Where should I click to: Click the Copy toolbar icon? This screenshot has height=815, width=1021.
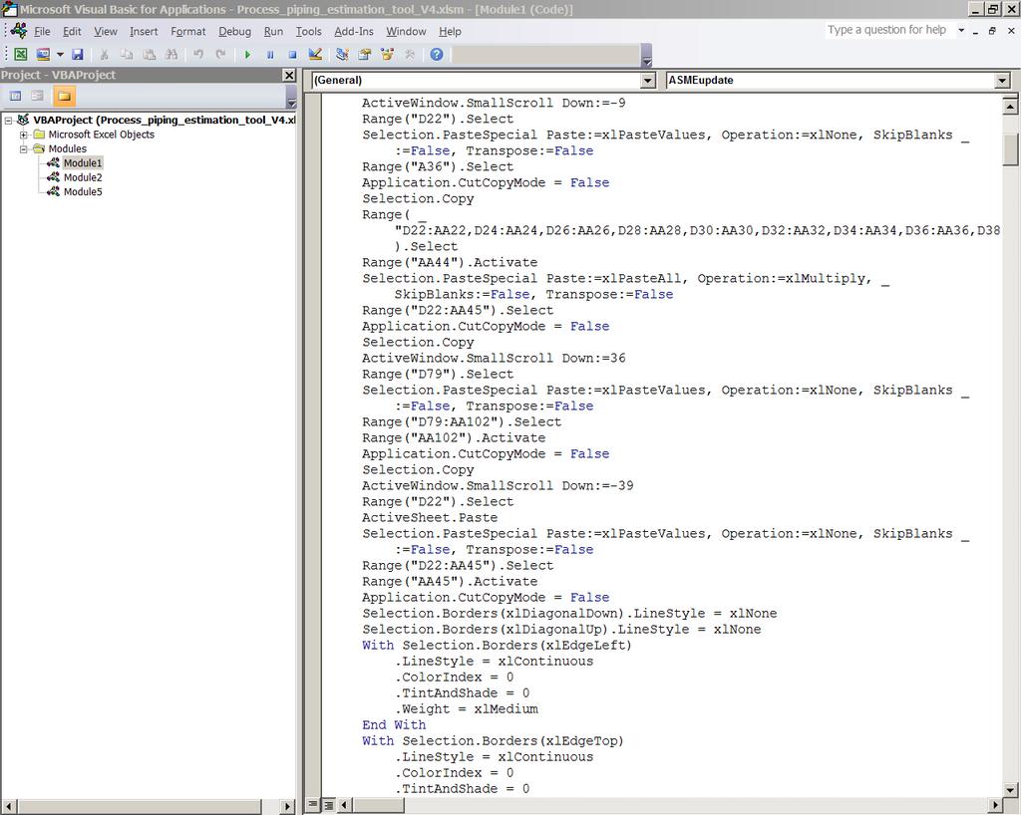(x=127, y=55)
